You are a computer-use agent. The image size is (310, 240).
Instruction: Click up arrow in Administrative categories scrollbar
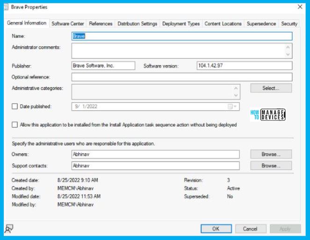pos(236,88)
